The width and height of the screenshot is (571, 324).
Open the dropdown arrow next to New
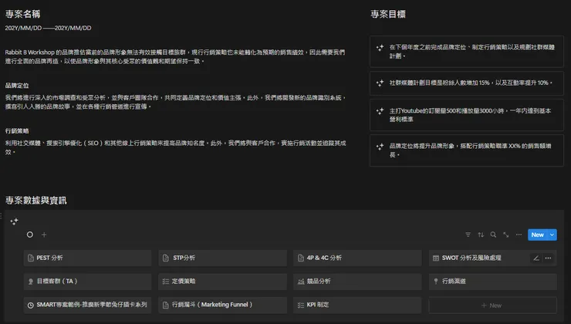552,235
